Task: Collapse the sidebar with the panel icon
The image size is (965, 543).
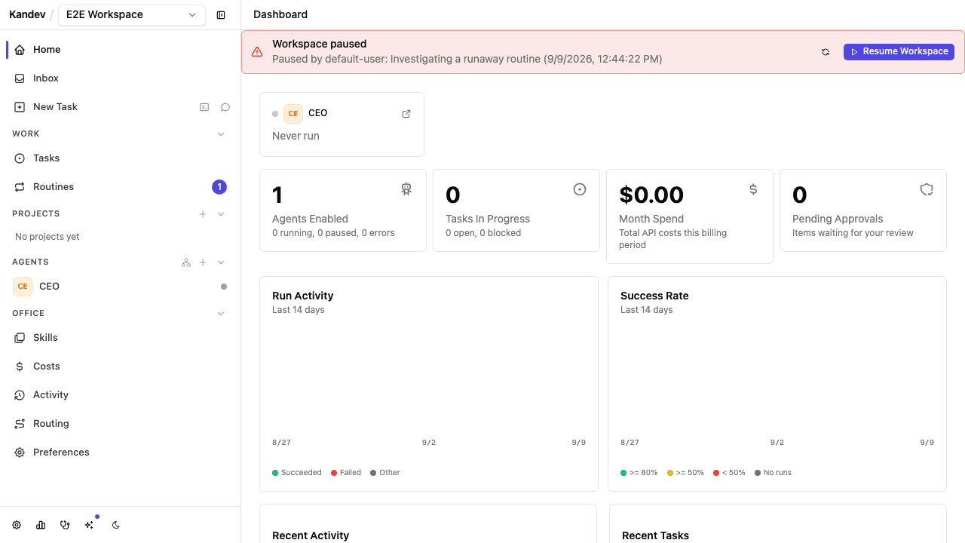Action: 221,15
